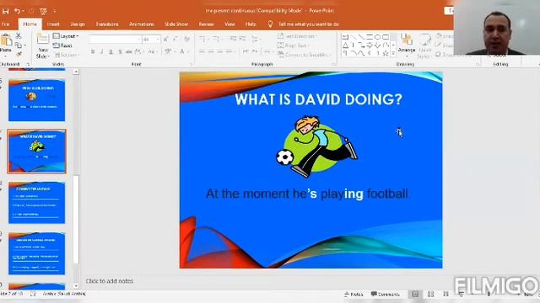Viewport: 540px width, 303px height.
Task: Click the slide title WHAT IS DAVID DOING?
Action: click(x=318, y=99)
